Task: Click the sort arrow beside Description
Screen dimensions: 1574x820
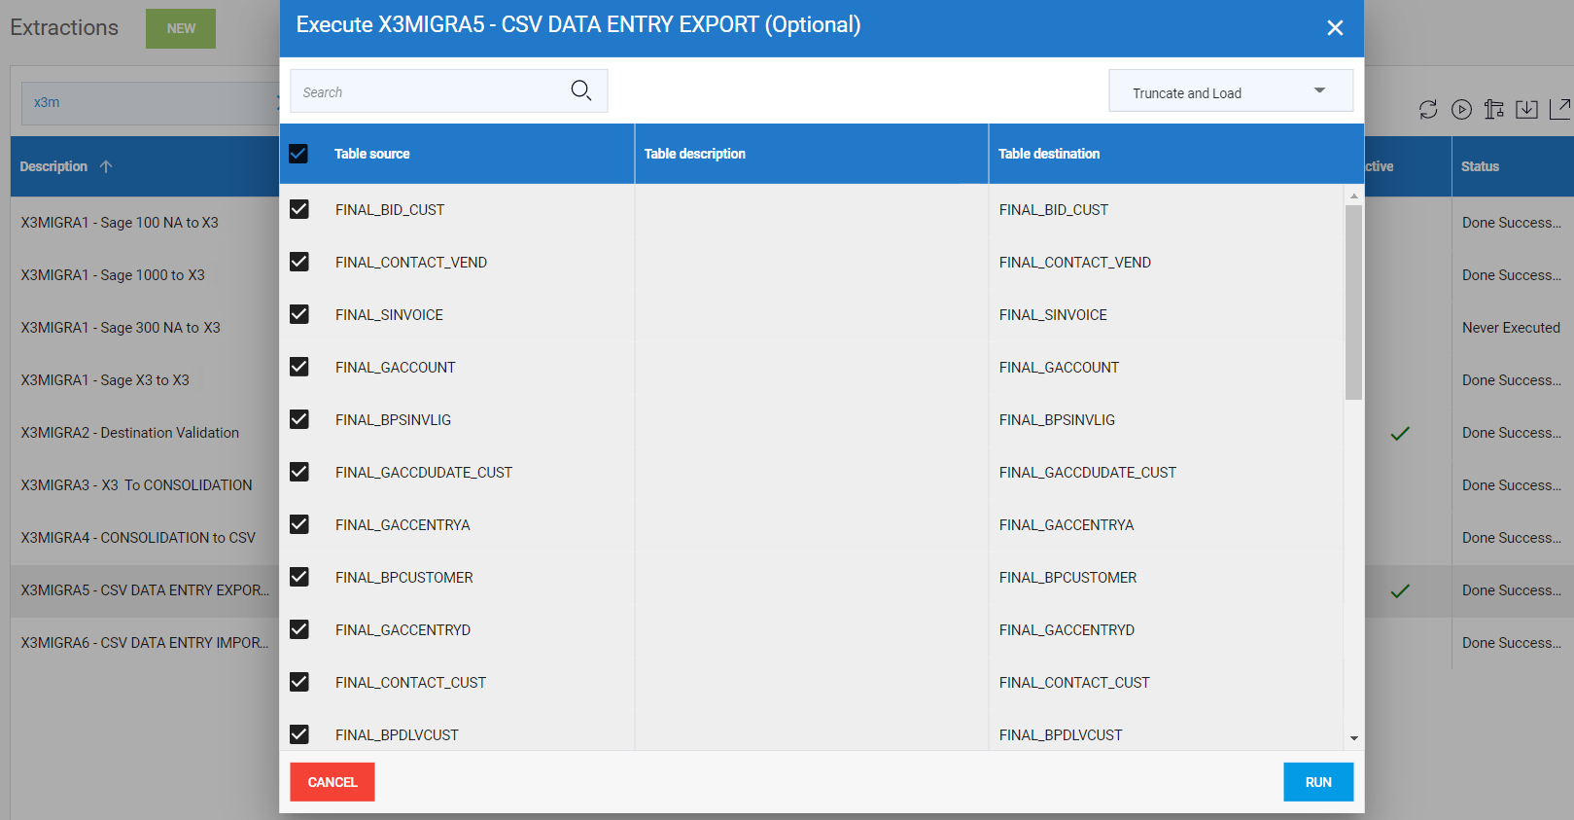Action: 106,166
